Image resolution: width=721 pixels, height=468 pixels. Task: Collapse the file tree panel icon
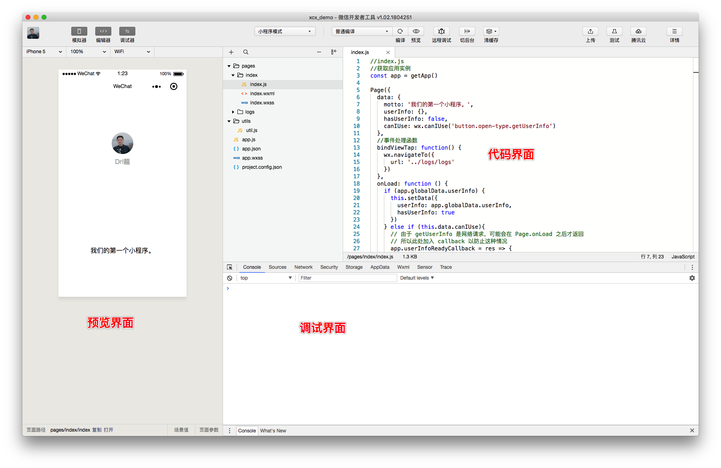(x=334, y=52)
